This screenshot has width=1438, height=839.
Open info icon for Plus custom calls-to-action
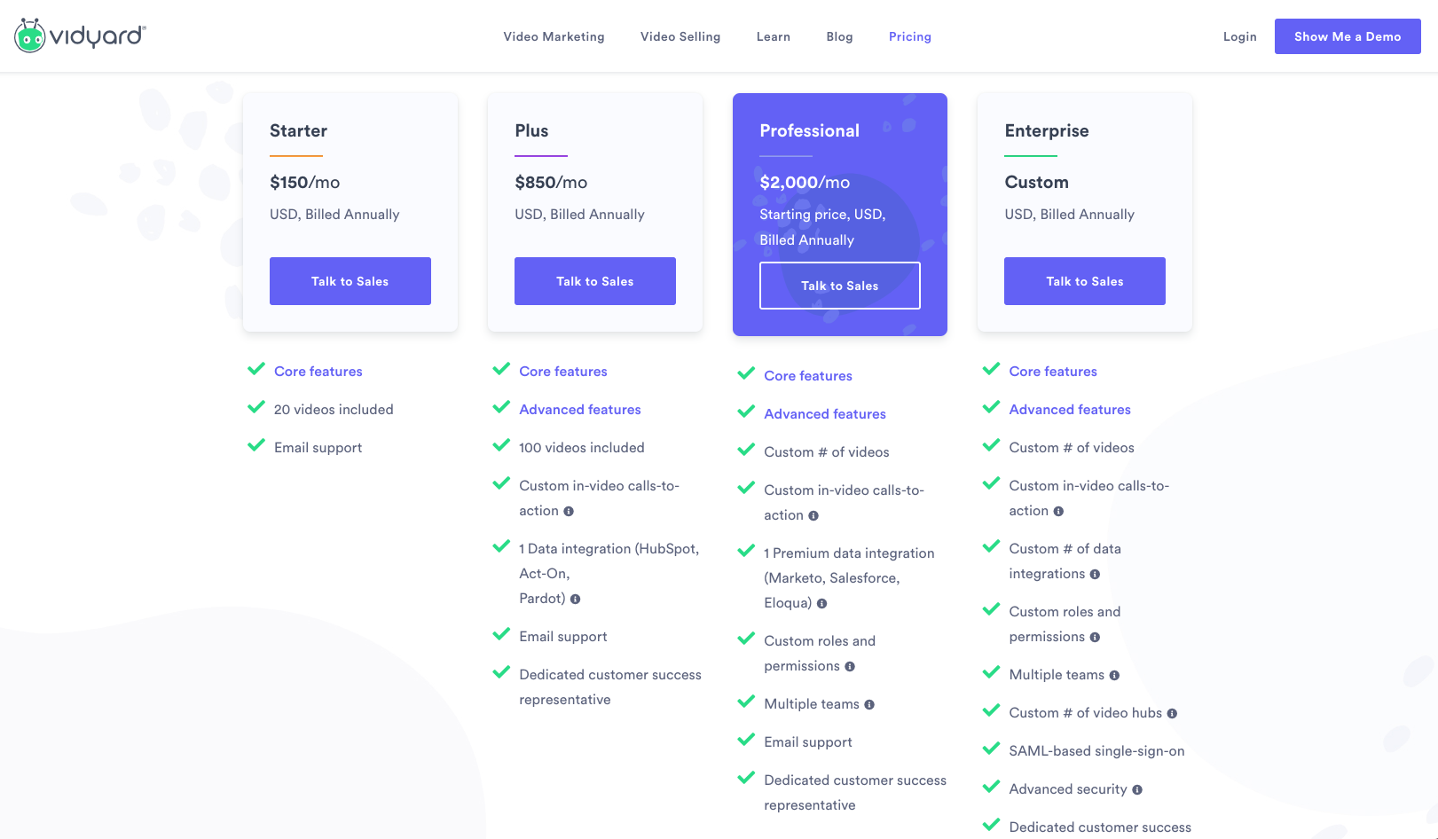(569, 512)
